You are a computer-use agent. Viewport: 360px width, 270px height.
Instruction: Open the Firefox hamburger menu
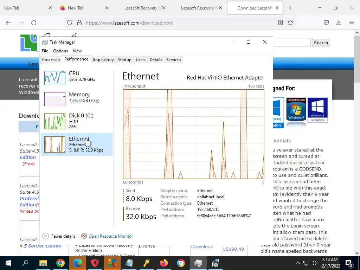point(352,22)
